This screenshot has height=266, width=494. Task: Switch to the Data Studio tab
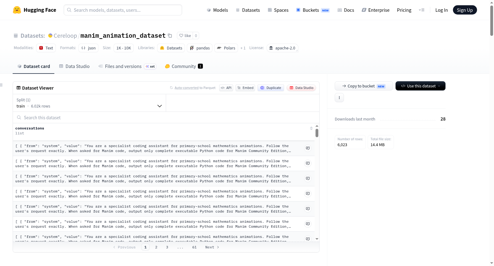pyautogui.click(x=74, y=66)
